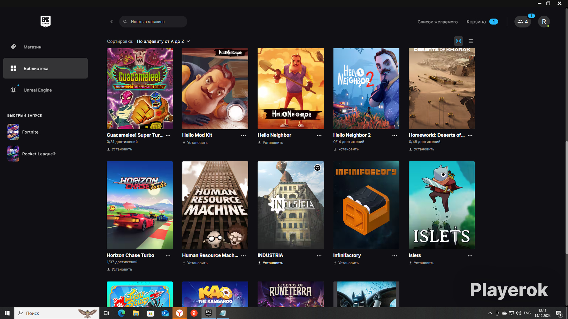
Task: Open Список желаемого wishlist
Action: [x=437, y=22]
